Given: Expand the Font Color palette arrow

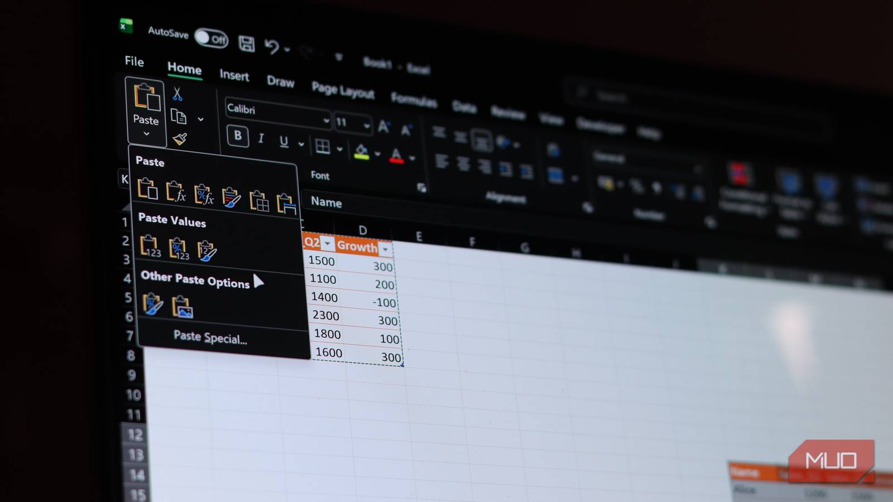Looking at the screenshot, I should (x=412, y=158).
